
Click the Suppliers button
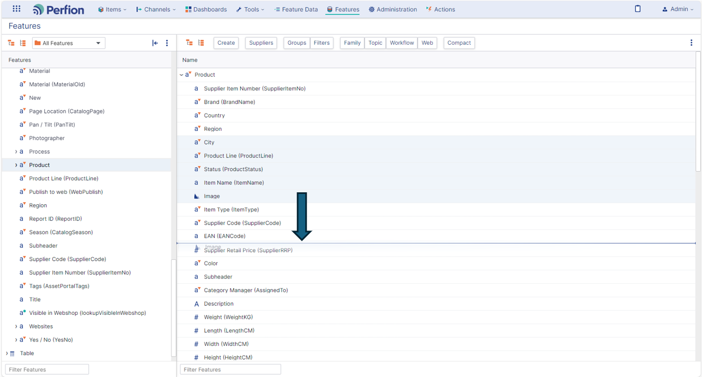(x=261, y=43)
